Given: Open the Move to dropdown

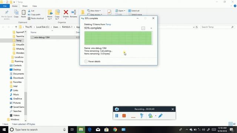Looking at the screenshot, I should (50, 18).
